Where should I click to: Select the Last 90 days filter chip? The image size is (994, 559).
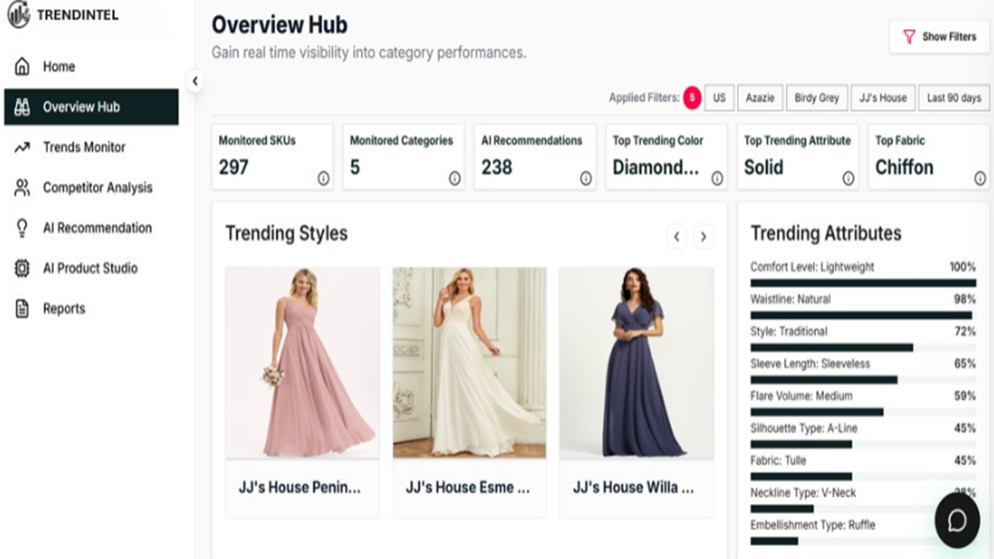tap(954, 98)
